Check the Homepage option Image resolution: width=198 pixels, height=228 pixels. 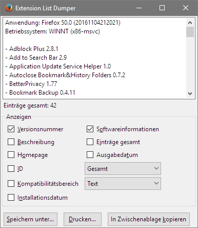click(11, 155)
